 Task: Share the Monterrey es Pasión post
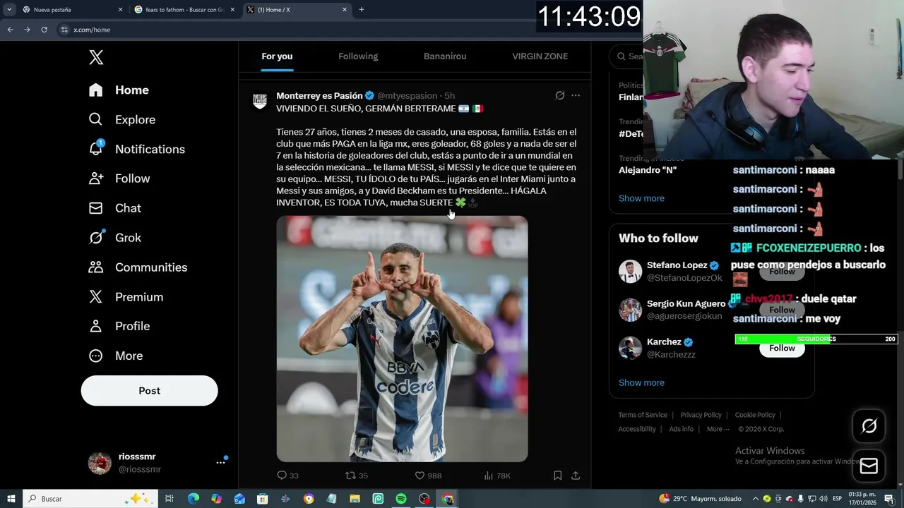tap(576, 476)
